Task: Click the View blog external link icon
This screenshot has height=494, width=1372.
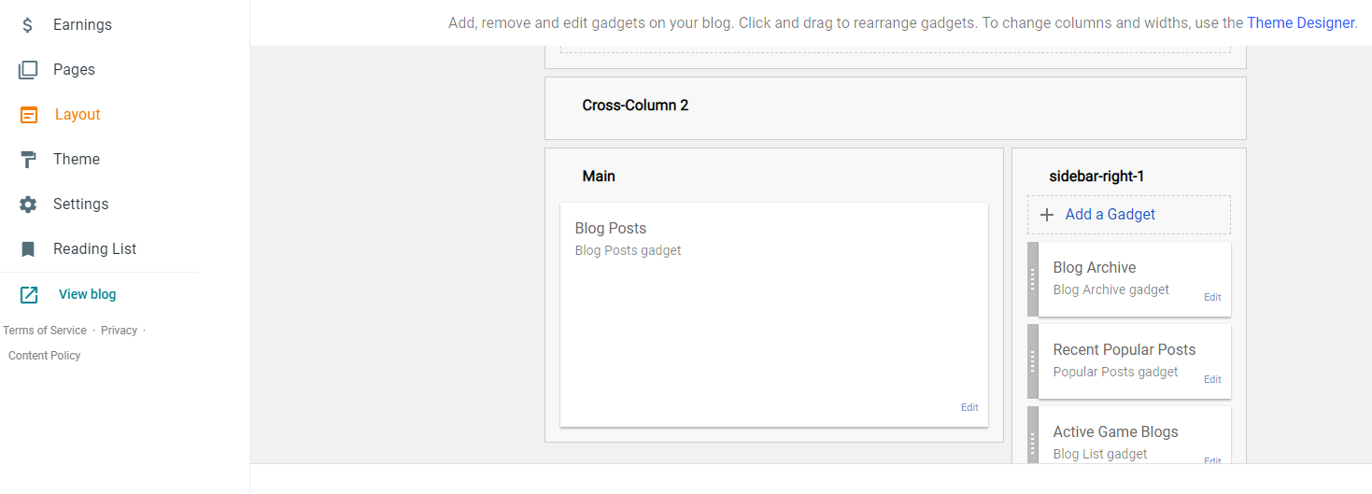Action: click(29, 295)
